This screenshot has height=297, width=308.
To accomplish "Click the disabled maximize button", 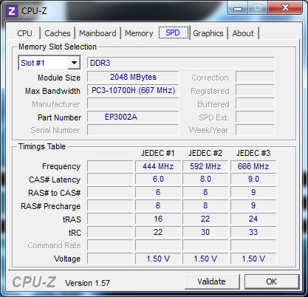I will (x=258, y=8).
